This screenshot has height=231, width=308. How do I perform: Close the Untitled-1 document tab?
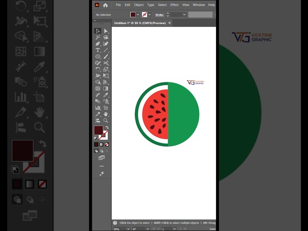pos(169,23)
